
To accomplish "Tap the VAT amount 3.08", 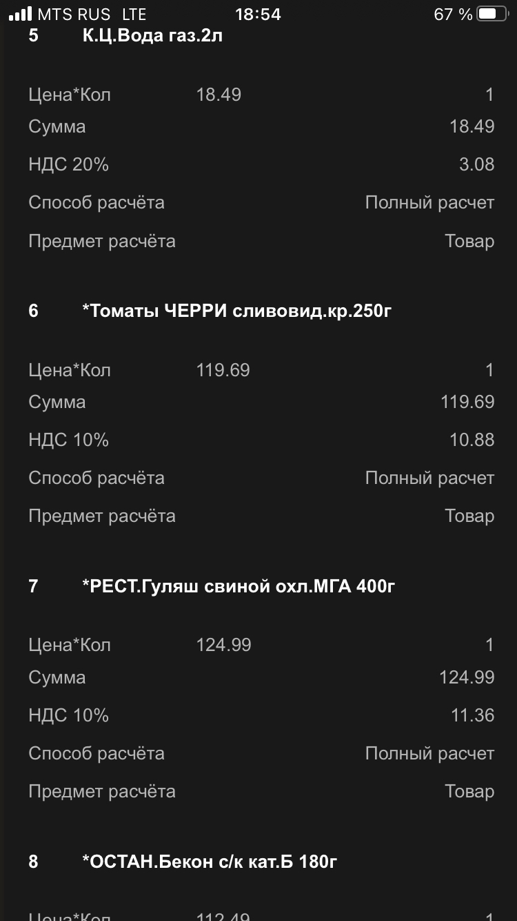I will (x=476, y=164).
